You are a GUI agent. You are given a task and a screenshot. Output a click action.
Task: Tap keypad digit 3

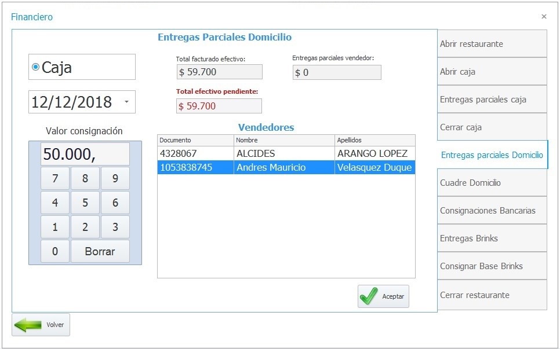[115, 227]
